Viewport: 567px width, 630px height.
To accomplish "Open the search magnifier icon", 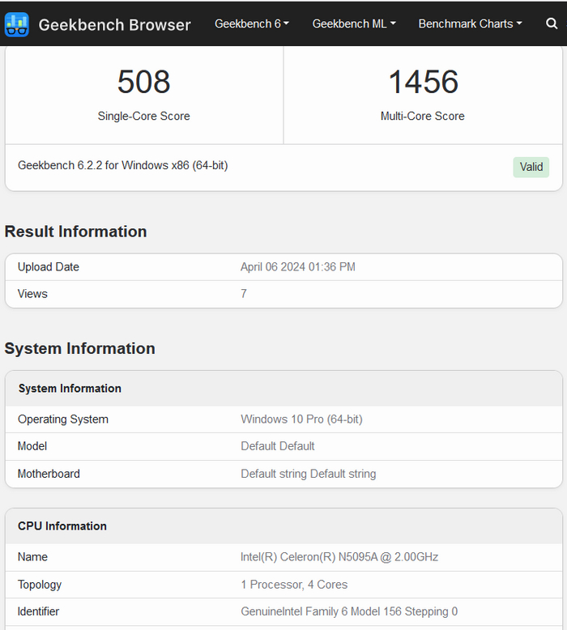I will tap(552, 23).
